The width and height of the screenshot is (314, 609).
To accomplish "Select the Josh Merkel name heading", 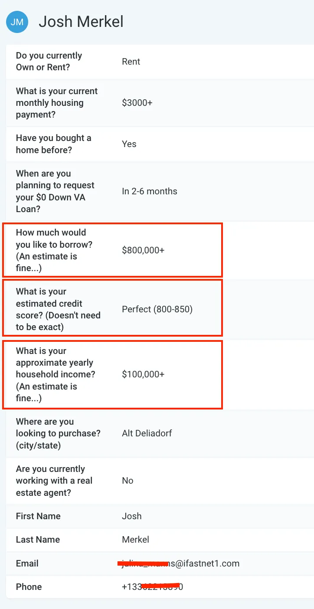I will coord(81,22).
